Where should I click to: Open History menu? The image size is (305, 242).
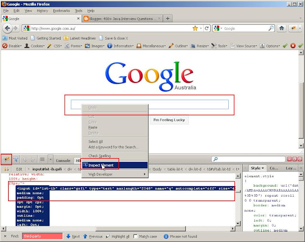[x=42, y=10]
